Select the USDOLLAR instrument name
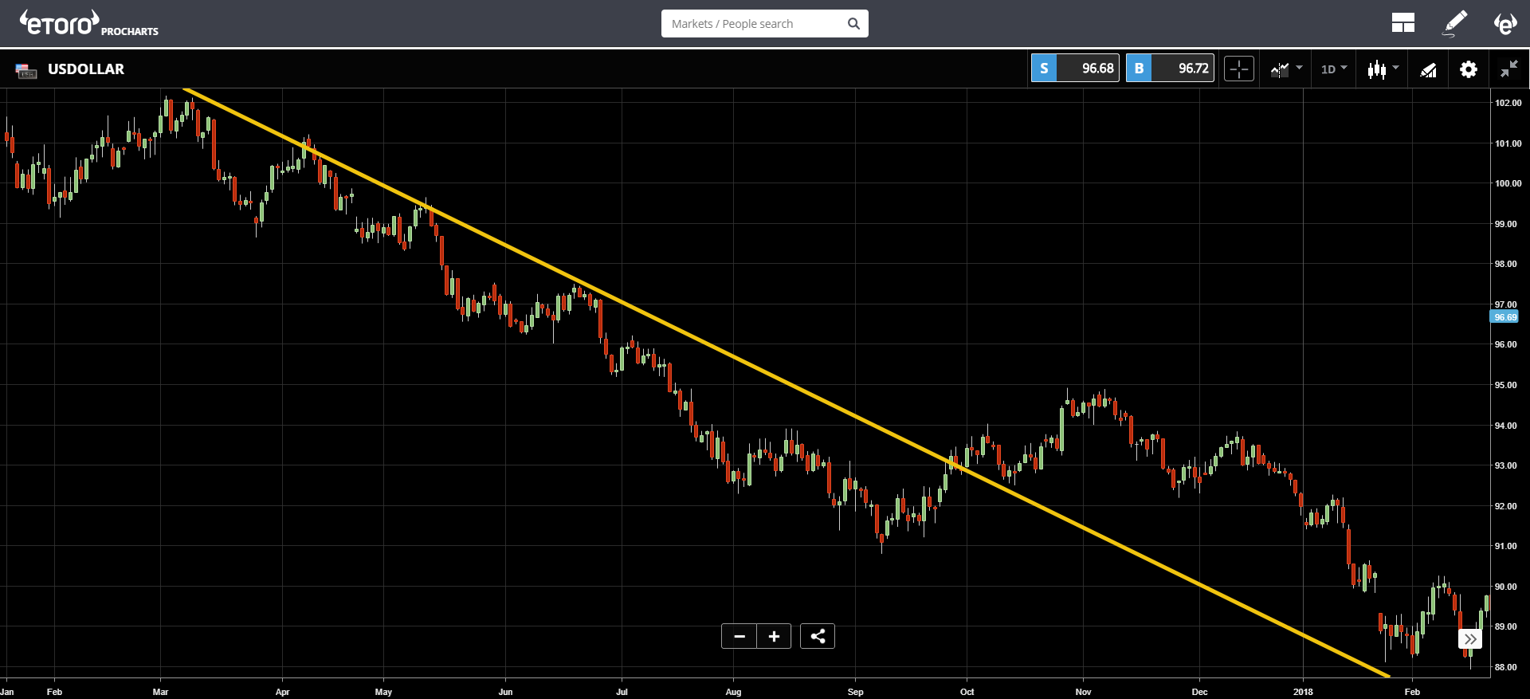 86,69
